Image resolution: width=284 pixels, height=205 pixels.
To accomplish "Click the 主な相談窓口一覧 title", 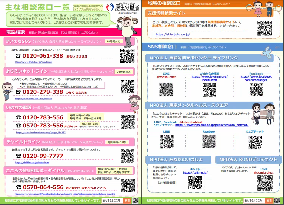I will tap(37, 7).
